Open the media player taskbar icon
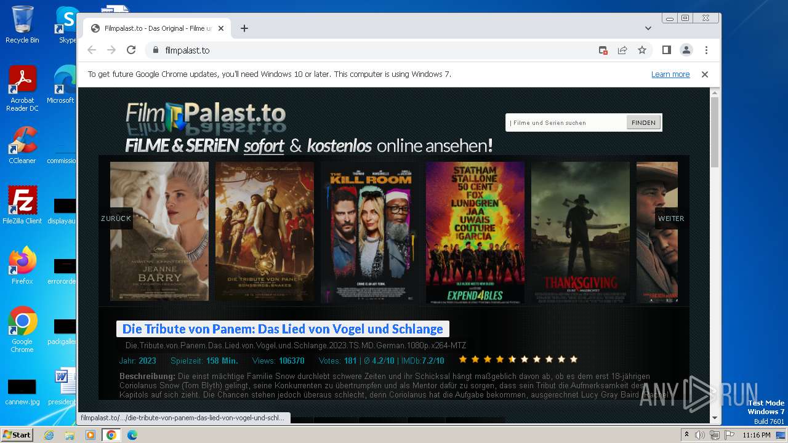 click(x=90, y=435)
